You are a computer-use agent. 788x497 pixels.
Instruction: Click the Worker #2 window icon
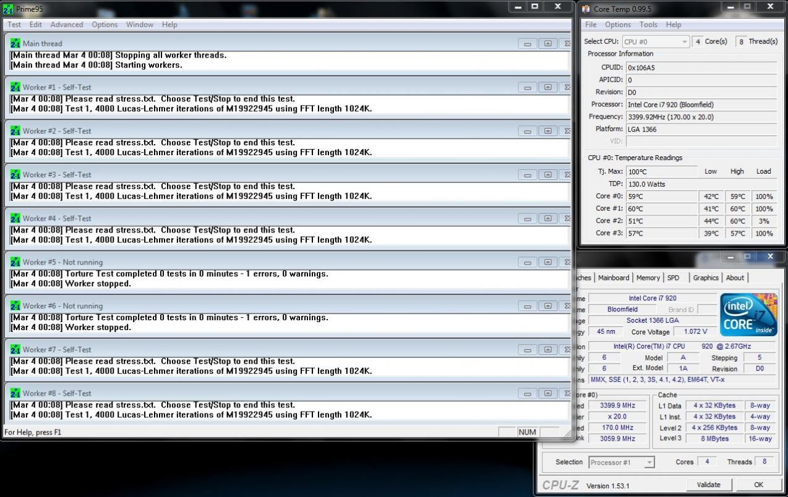[15, 131]
